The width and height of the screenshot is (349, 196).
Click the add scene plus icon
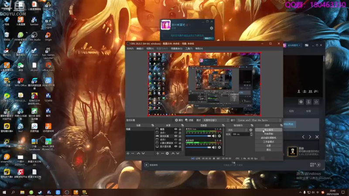click(x=128, y=153)
